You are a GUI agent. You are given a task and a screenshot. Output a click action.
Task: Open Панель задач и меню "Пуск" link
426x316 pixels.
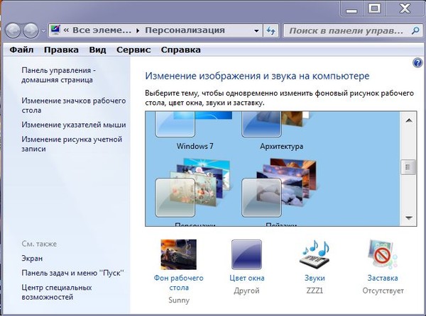tap(73, 273)
